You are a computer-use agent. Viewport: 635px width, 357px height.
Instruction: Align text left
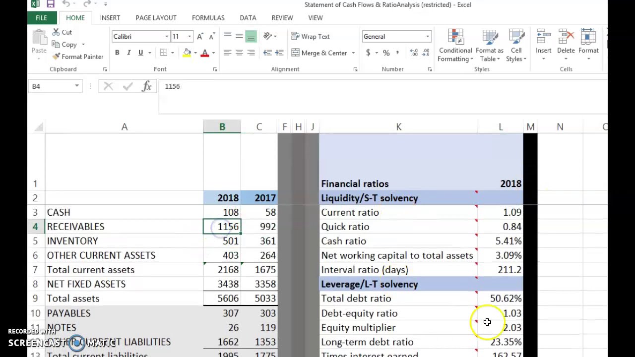click(x=227, y=53)
